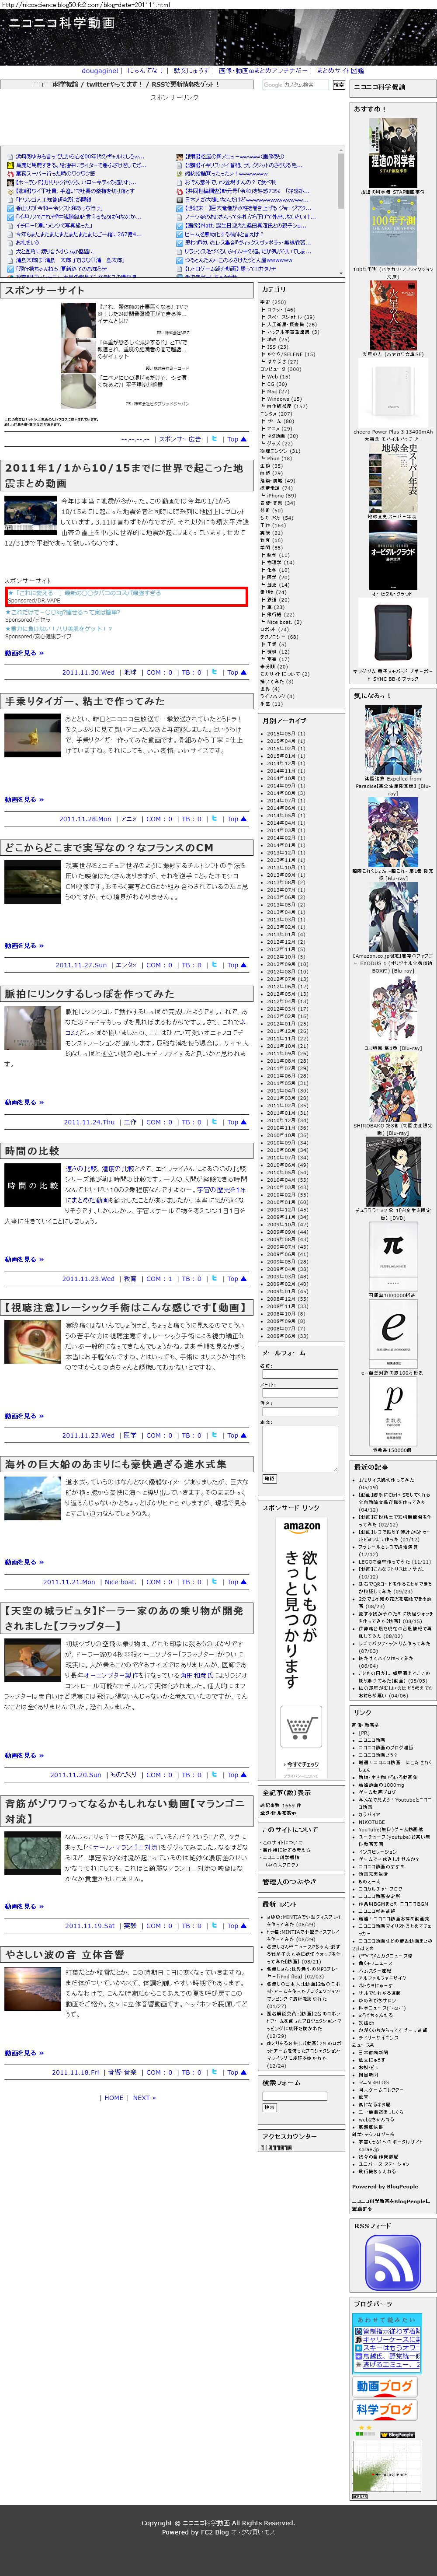Click the 確認 button in the mail form

pyautogui.click(x=269, y=1478)
